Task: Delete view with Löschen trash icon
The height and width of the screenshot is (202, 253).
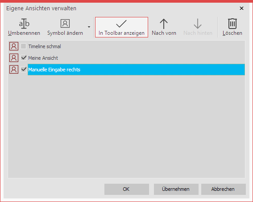Action: [232, 24]
